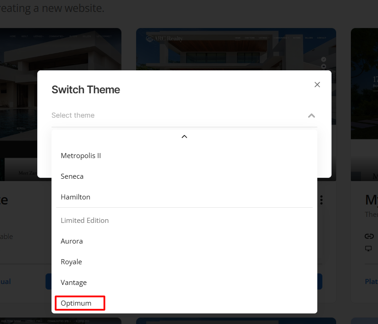Click the ARC Realty logo icon
Image resolution: width=378 pixels, height=324 pixels.
pos(150,38)
